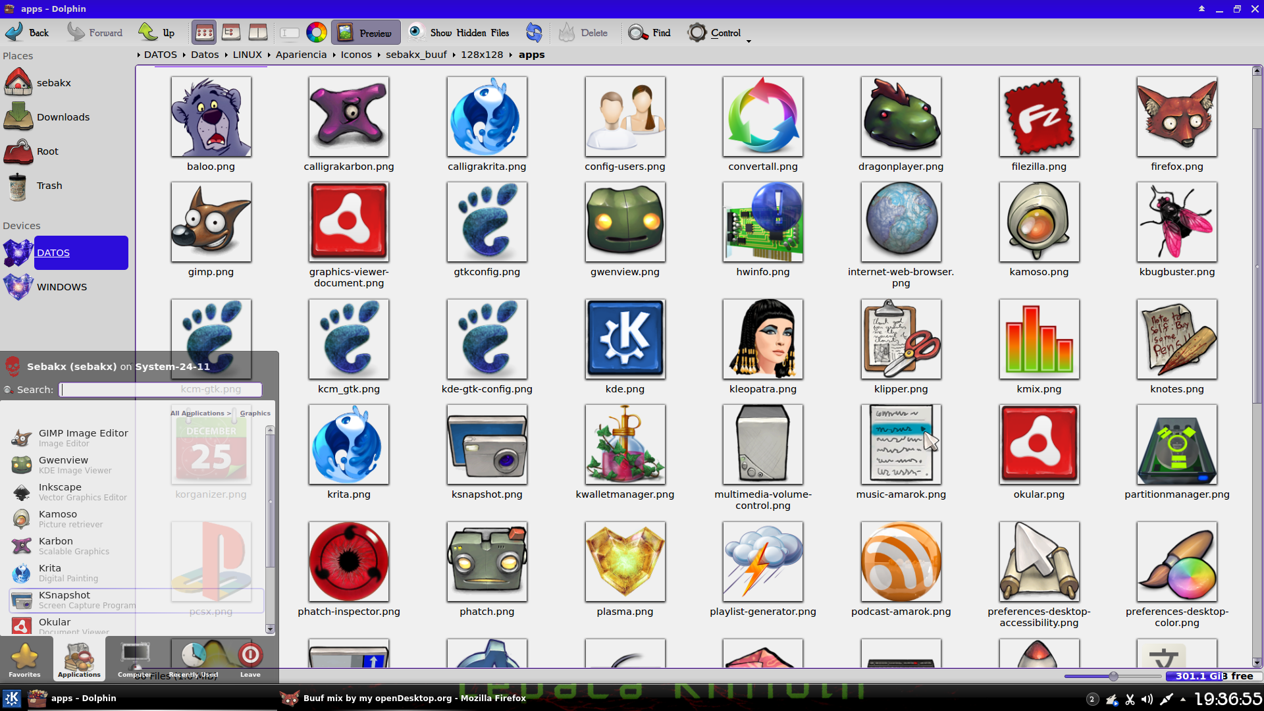The width and height of the screenshot is (1264, 711).
Task: Click the location bar editable toggle icon
Action: [x=289, y=32]
